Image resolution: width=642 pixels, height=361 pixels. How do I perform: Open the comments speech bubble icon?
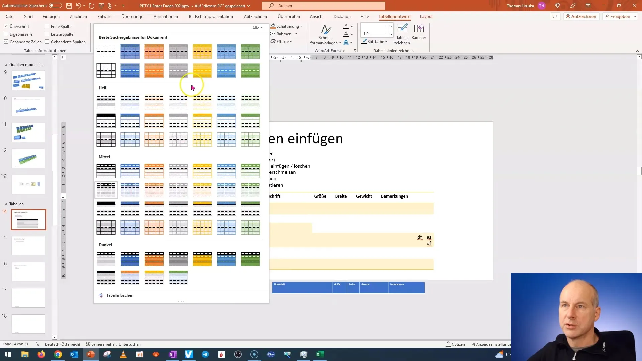555,16
